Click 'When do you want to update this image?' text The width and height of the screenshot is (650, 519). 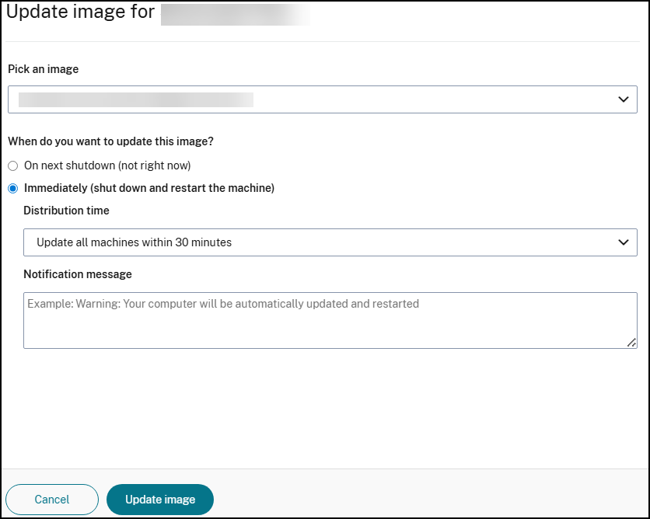tap(110, 141)
